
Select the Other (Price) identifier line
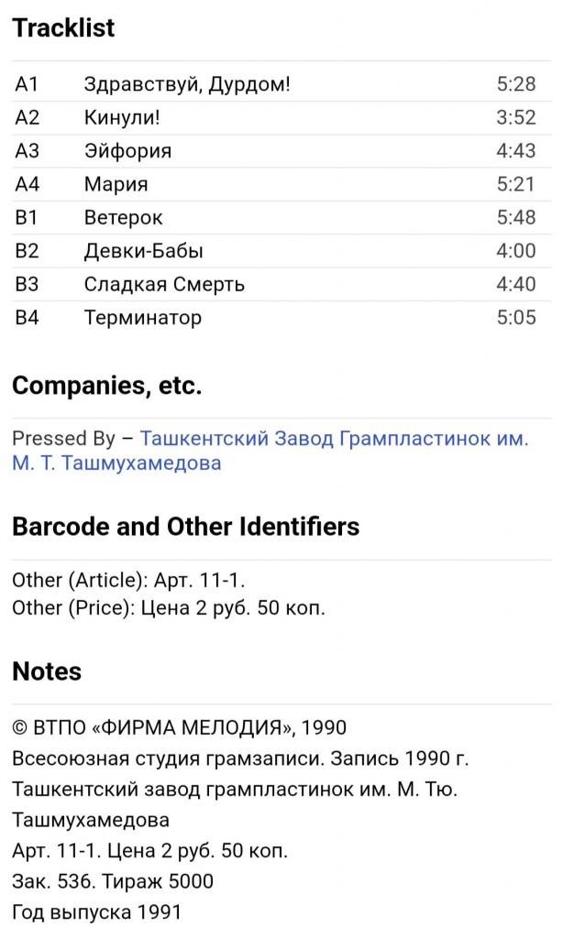point(169,607)
